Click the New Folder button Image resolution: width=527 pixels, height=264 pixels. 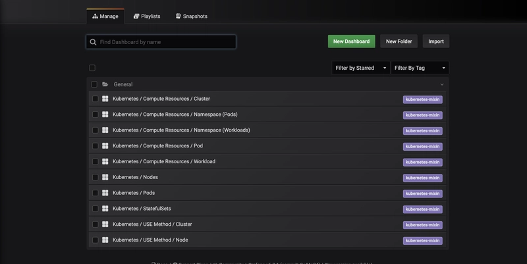pos(399,41)
